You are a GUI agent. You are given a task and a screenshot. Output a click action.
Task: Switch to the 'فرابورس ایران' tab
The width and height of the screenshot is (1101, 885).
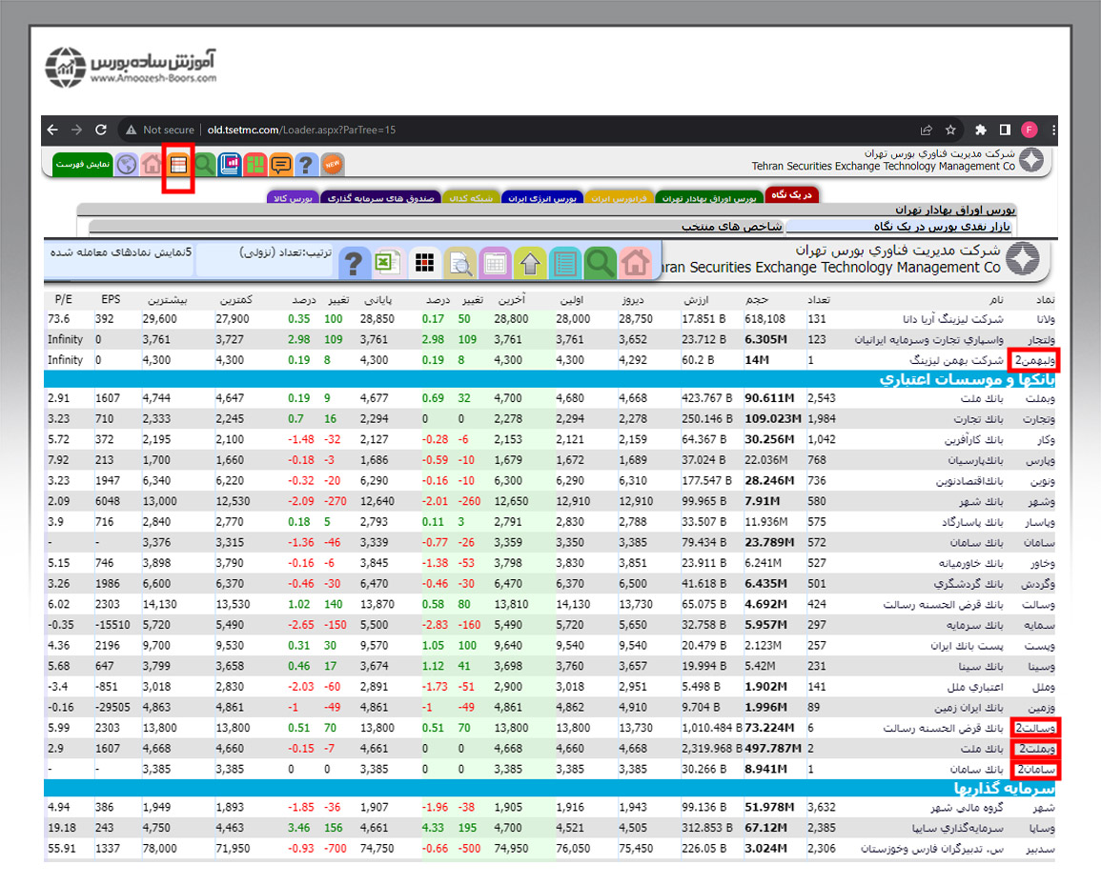click(x=618, y=197)
